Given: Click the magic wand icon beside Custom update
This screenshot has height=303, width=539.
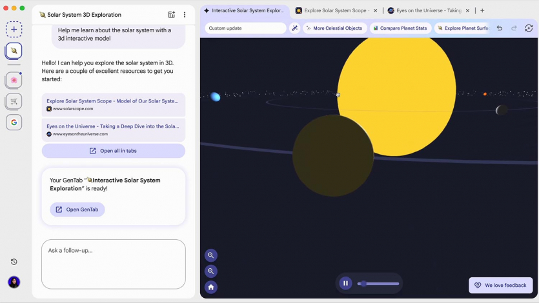Looking at the screenshot, I should click(x=294, y=28).
